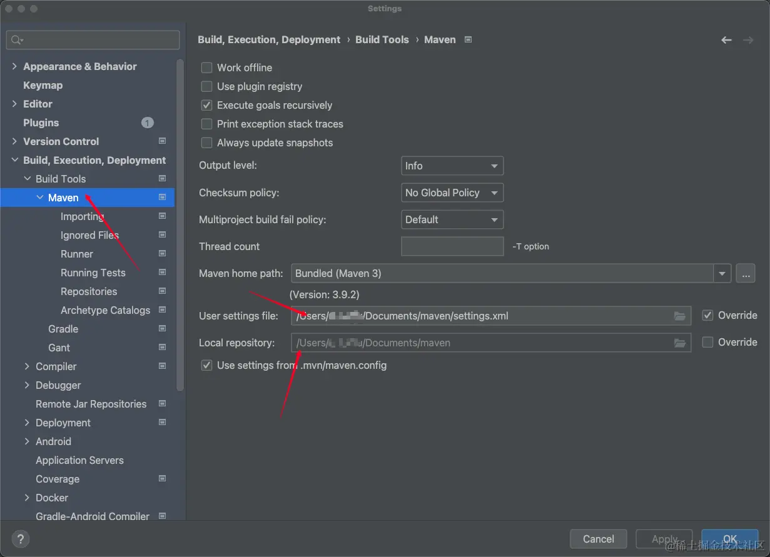Viewport: 770px width, 557px height.
Task: Open Multiproject build fail policy dropdown
Action: click(x=452, y=219)
